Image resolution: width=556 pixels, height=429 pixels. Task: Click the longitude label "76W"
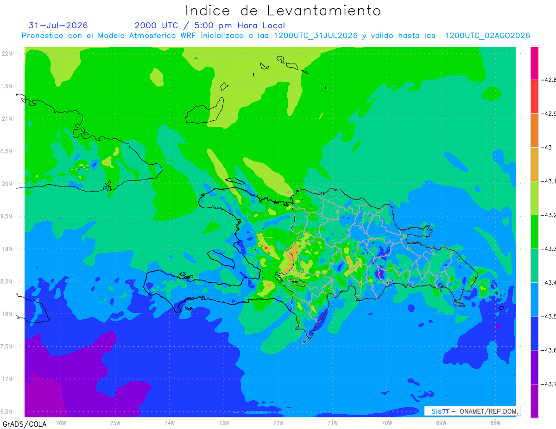click(61, 423)
